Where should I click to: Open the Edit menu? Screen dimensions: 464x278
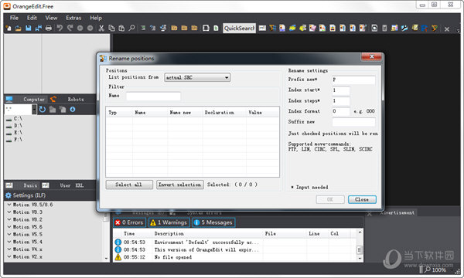pos(32,18)
